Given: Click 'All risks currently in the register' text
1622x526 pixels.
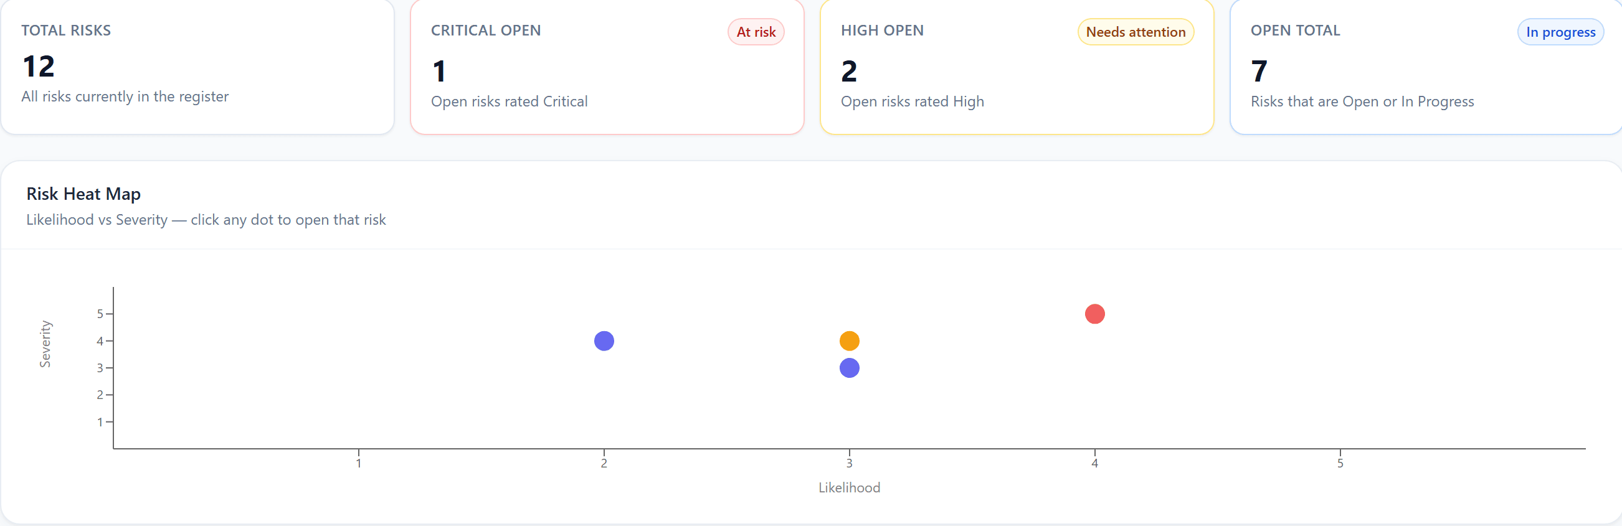Looking at the screenshot, I should (x=125, y=96).
